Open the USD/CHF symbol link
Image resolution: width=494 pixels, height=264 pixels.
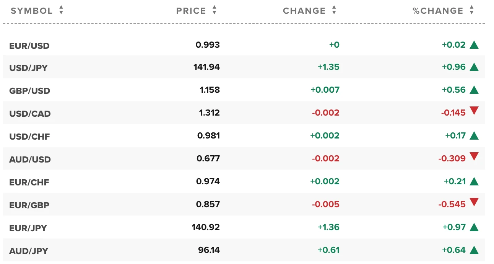[x=29, y=137]
